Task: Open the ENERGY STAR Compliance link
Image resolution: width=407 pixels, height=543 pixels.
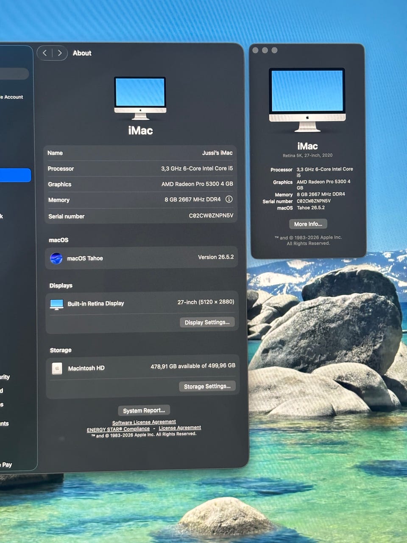Action: click(x=118, y=429)
